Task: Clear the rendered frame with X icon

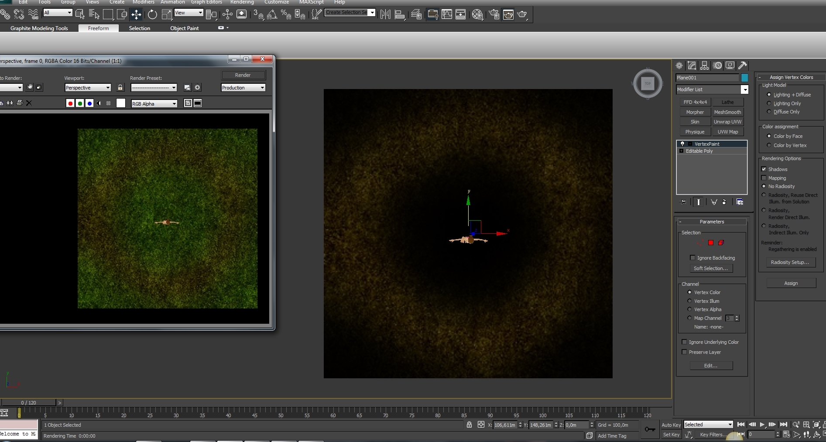Action: pos(29,103)
